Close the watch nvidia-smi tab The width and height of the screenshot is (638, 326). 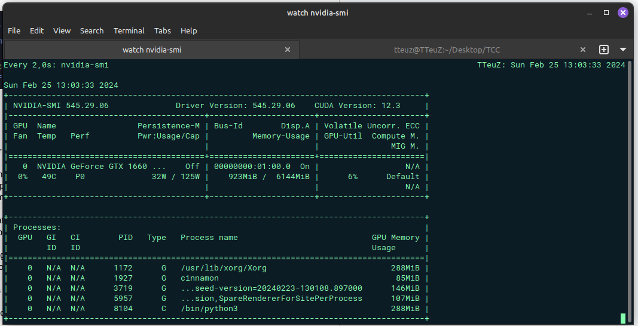288,50
